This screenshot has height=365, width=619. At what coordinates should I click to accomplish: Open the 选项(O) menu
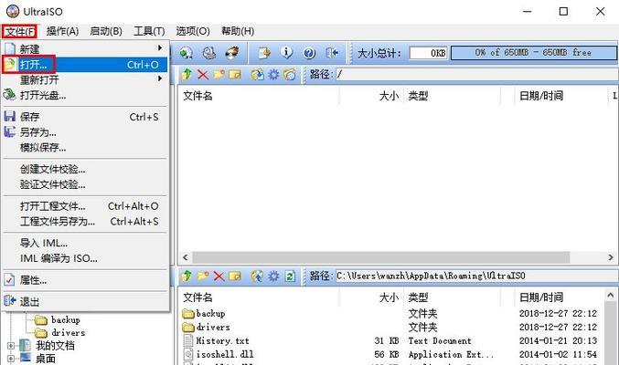(193, 31)
